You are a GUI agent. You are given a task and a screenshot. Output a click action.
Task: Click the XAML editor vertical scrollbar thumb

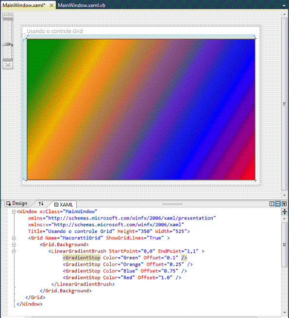click(x=284, y=245)
